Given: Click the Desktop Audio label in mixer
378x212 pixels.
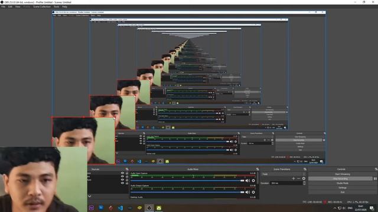Looking at the screenshot, I should click(x=136, y=197).
